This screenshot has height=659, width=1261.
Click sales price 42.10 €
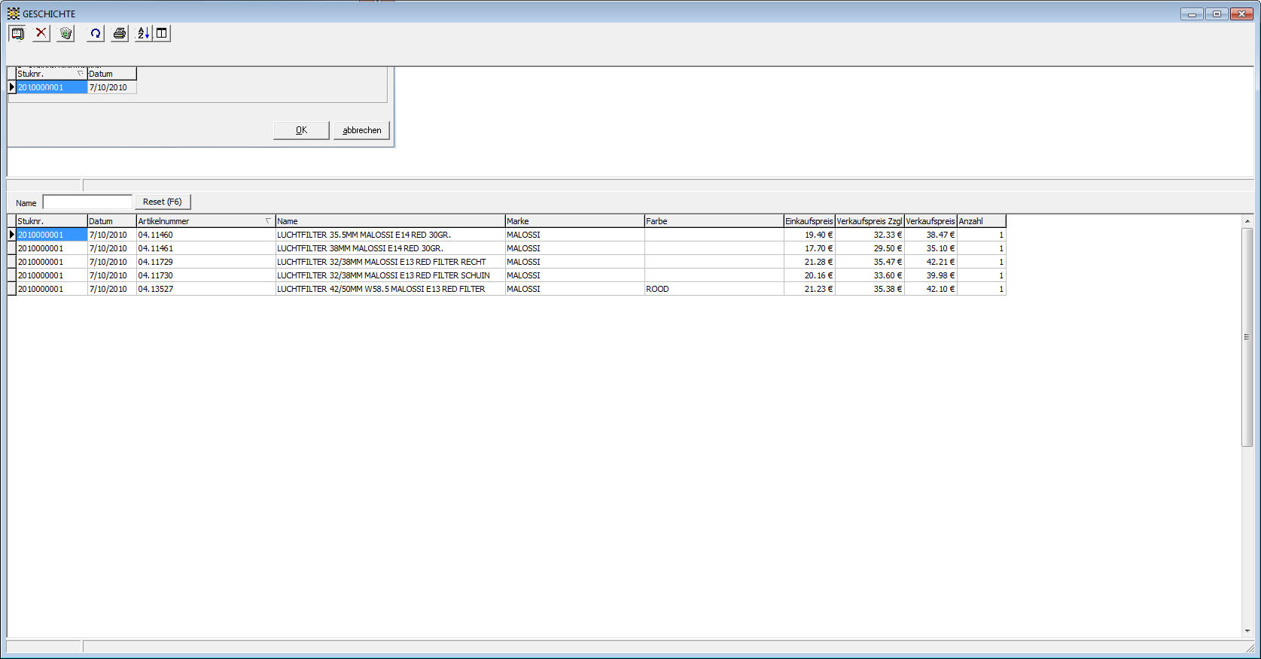931,289
